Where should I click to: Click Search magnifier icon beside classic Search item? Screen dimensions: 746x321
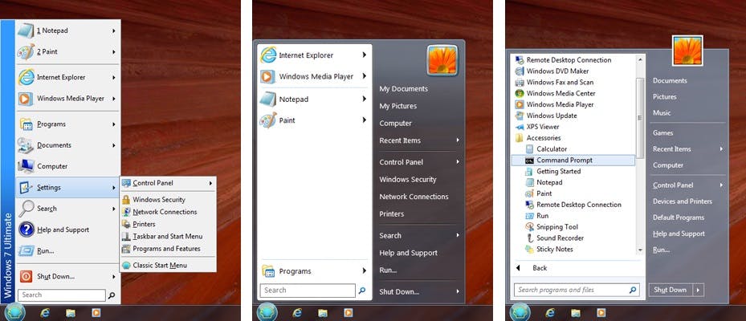(26, 209)
